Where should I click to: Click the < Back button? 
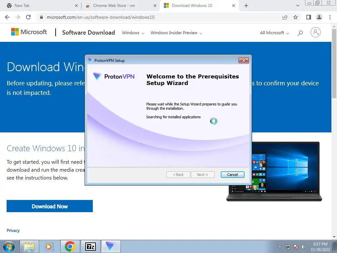[178, 175]
